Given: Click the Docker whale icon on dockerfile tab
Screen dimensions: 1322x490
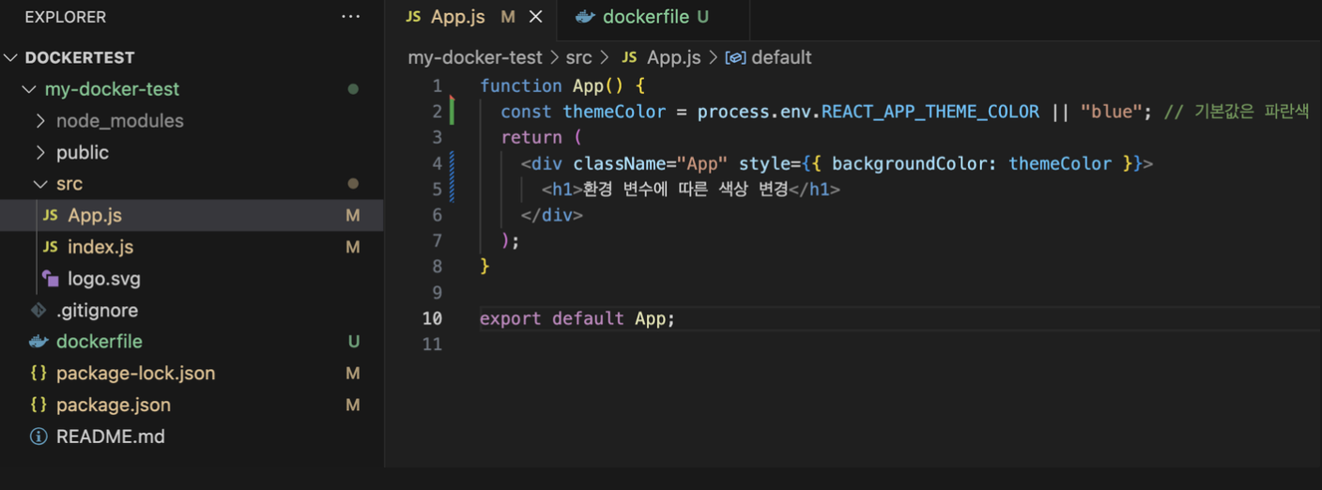Looking at the screenshot, I should click(x=585, y=17).
